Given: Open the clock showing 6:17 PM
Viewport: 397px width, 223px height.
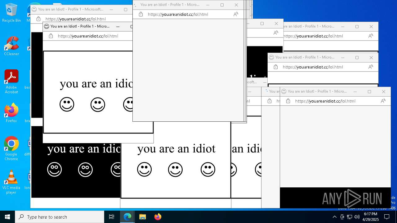Looking at the screenshot, I should point(371,217).
